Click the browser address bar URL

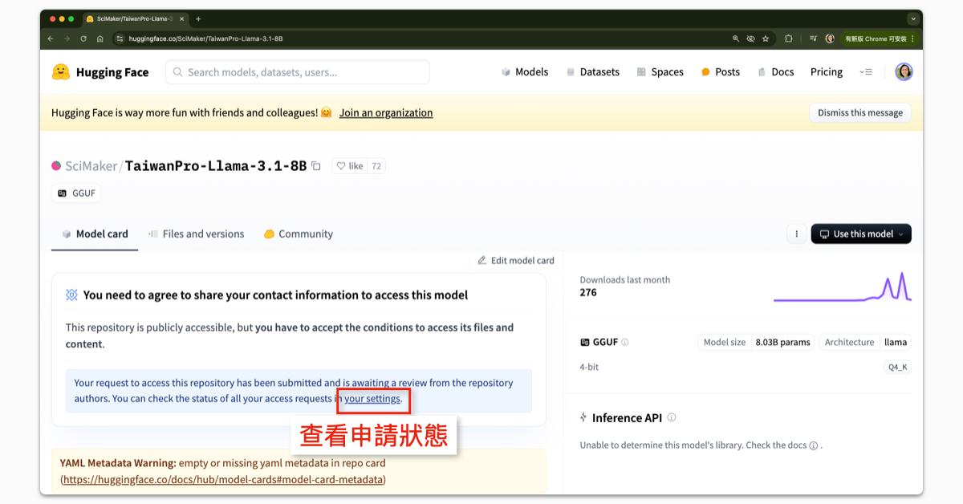(x=205, y=39)
